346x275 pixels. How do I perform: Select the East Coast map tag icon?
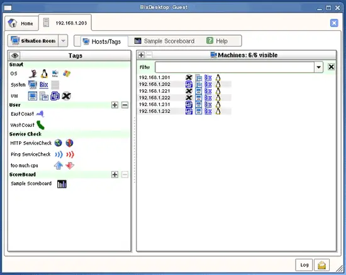pyautogui.click(x=40, y=114)
